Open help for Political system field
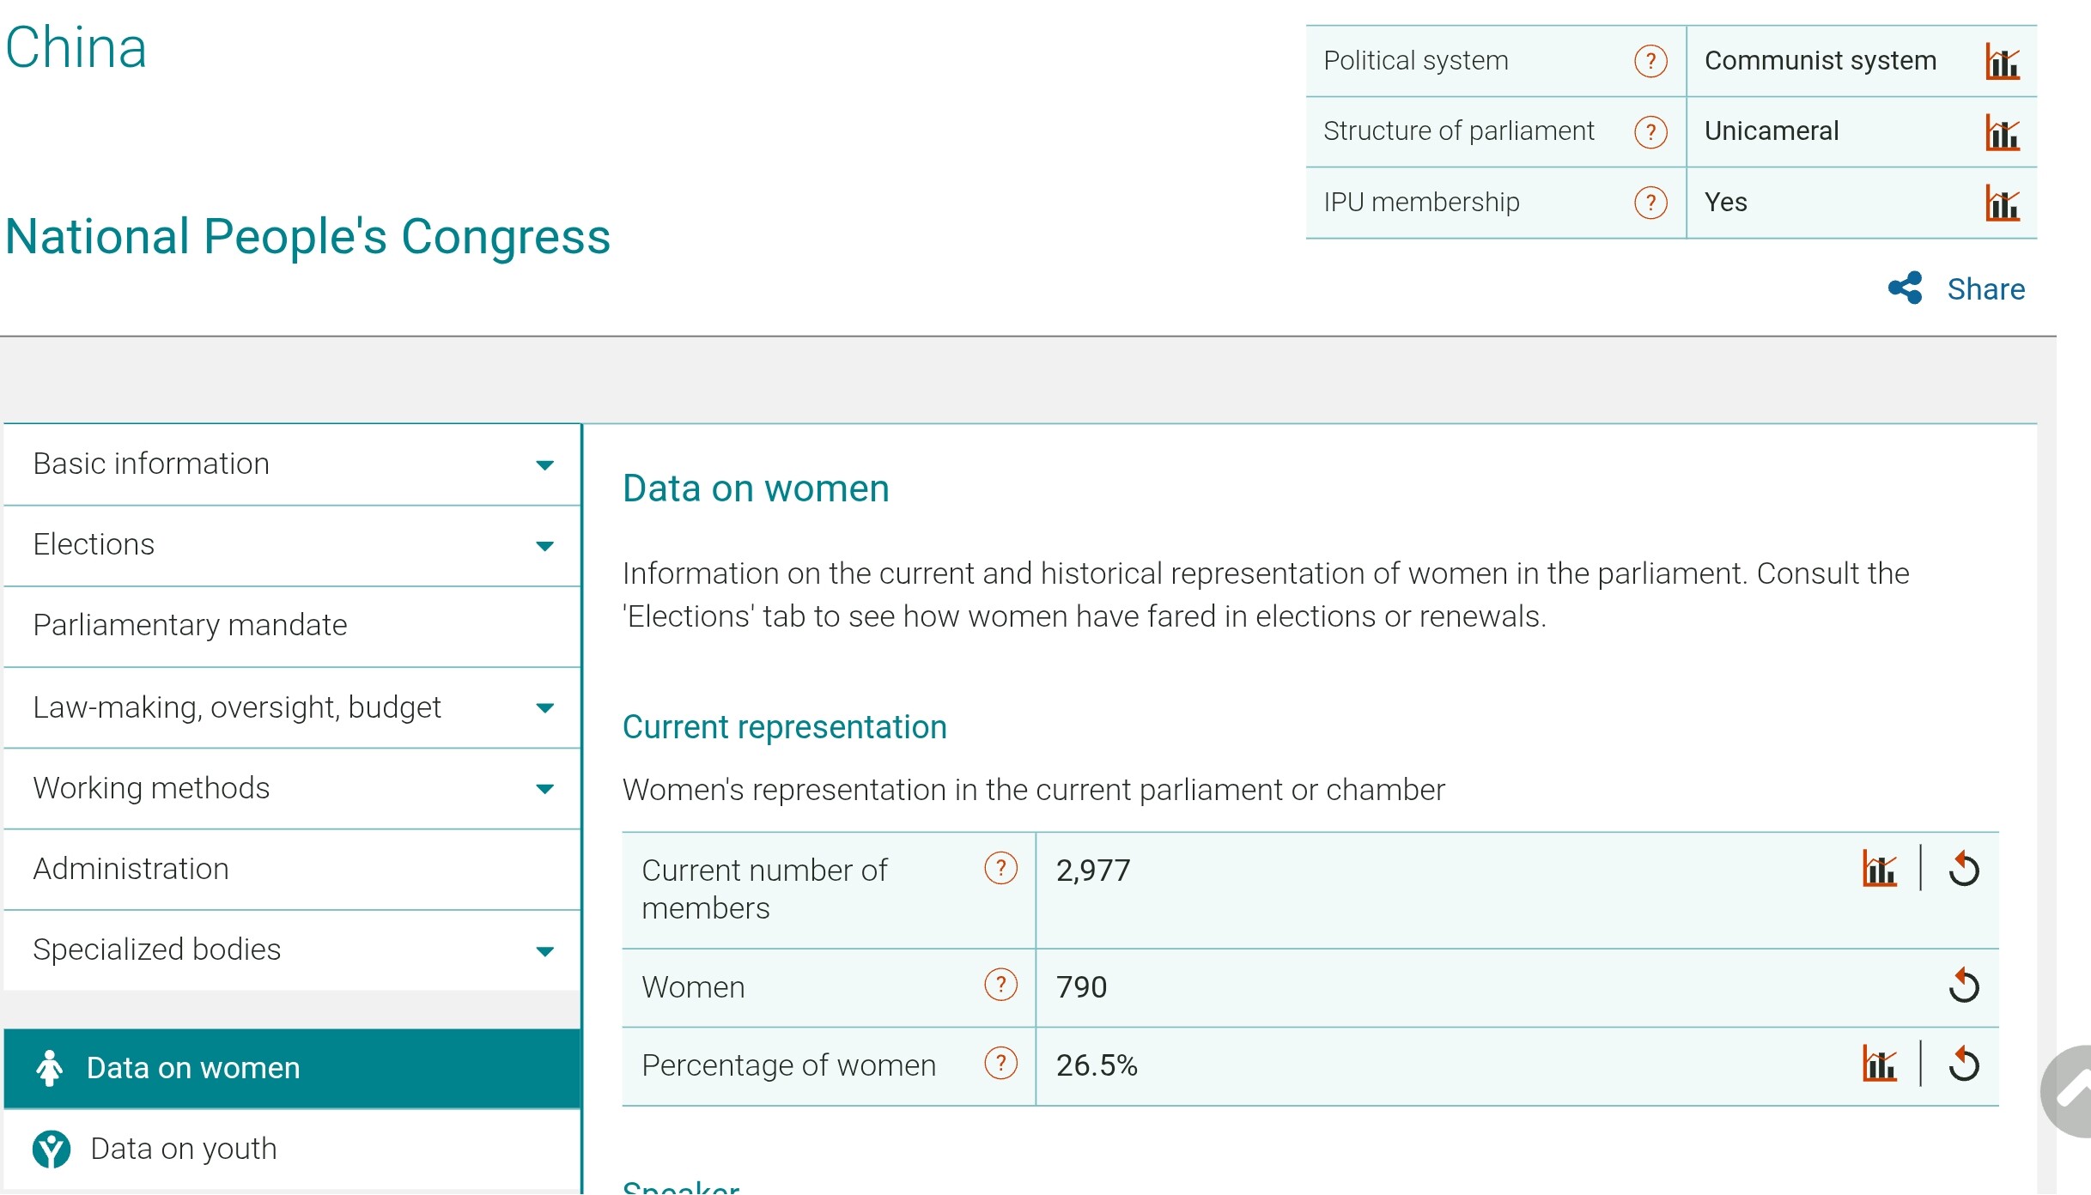Screen dimensions: 2091x1195 (x=1650, y=62)
